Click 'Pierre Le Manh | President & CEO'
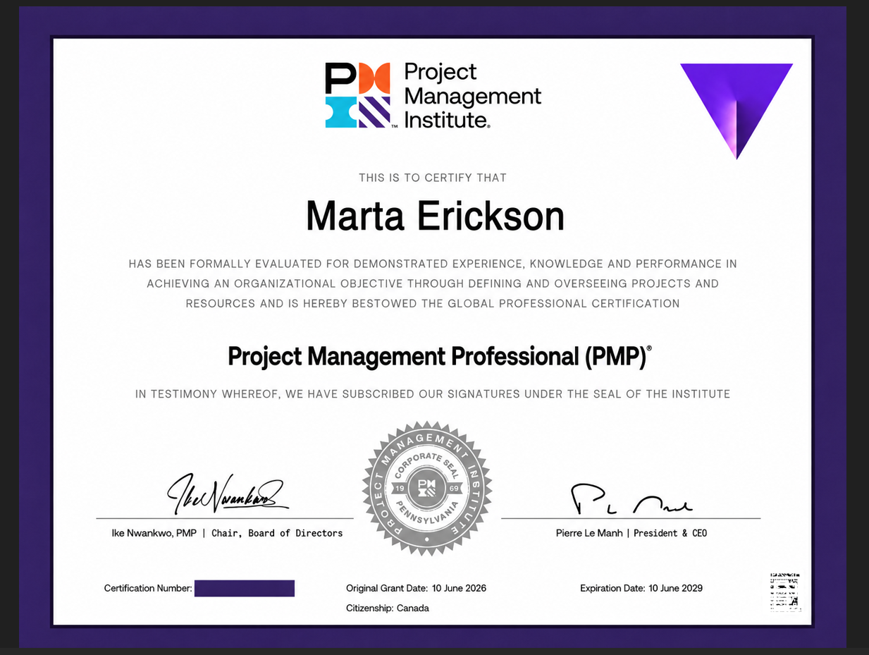 pos(631,533)
